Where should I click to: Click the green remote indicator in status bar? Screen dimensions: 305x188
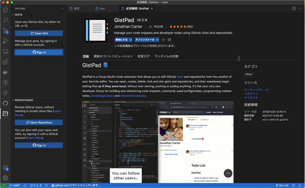4,185
